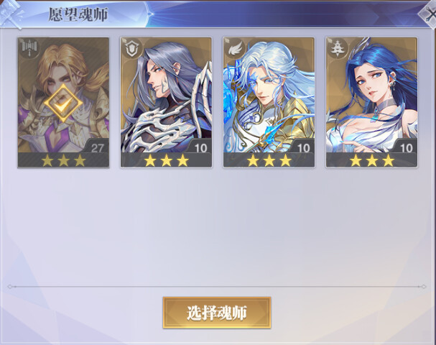Select the blue-haired heroine card
The width and height of the screenshot is (436, 345).
372,102
